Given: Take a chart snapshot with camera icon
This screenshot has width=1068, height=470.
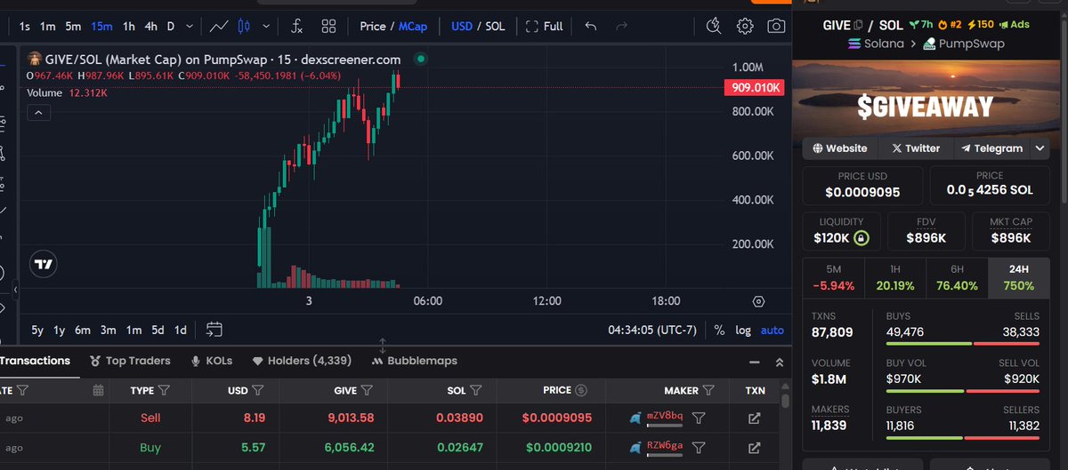Looking at the screenshot, I should click(776, 26).
